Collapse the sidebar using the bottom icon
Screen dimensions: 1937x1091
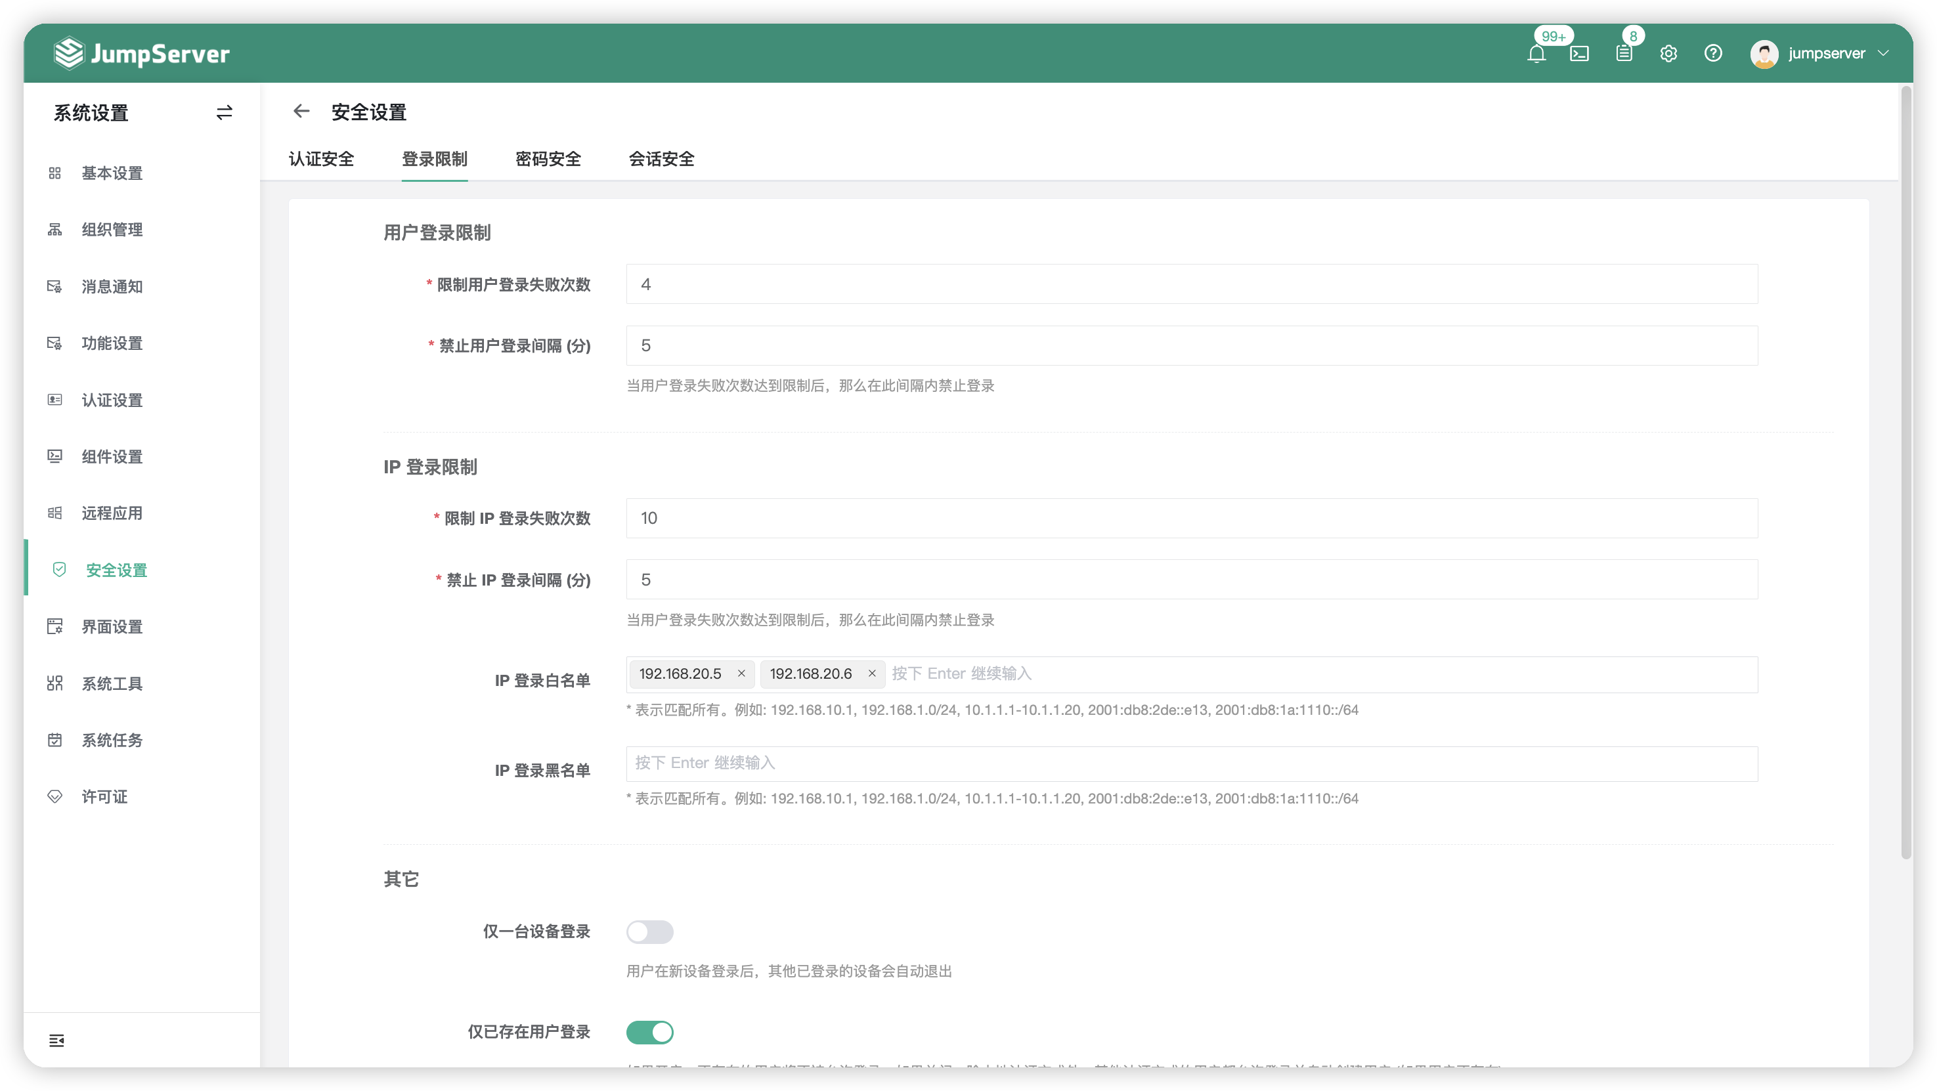coord(56,1040)
